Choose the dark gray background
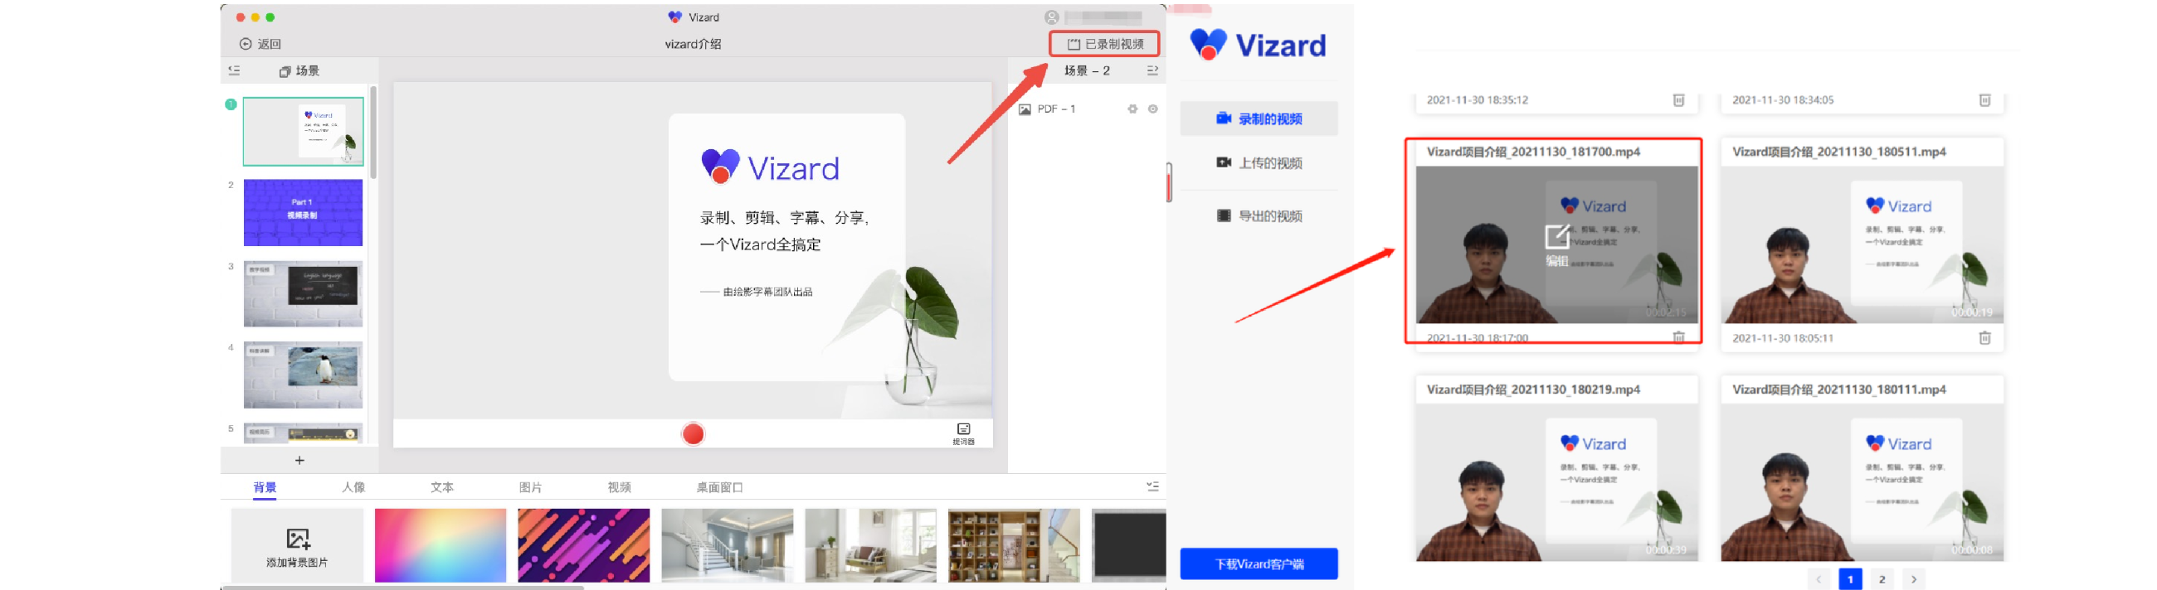2157x590 pixels. coord(1129,545)
